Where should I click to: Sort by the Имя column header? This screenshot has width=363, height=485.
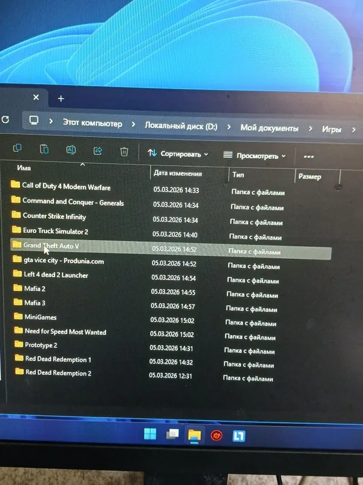(x=24, y=168)
